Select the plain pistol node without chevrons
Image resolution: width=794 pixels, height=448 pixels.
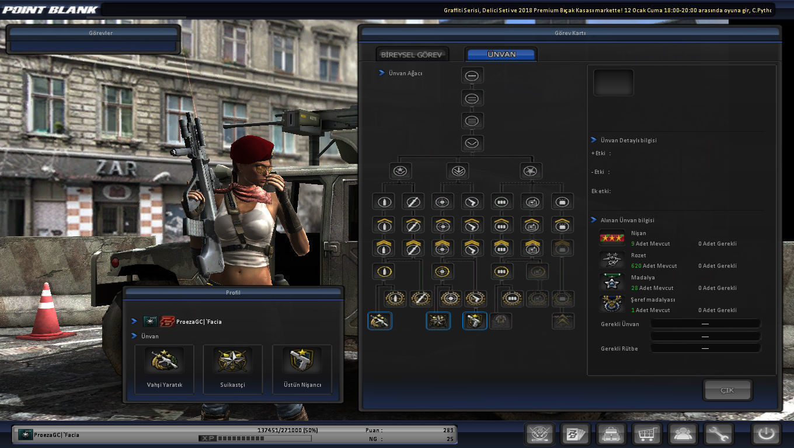click(x=472, y=202)
